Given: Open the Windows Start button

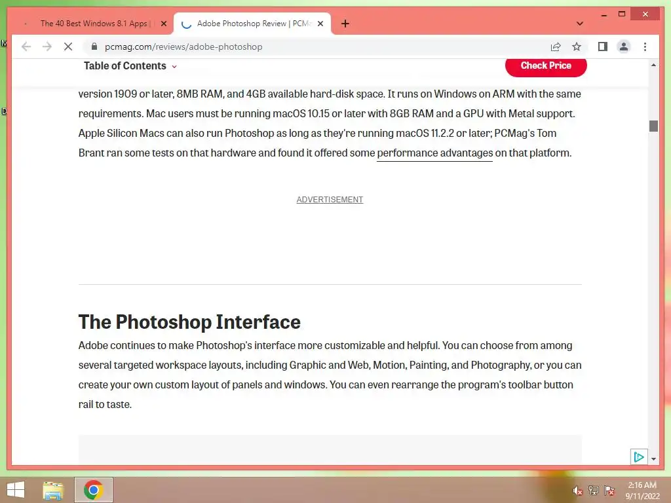Looking at the screenshot, I should pos(16,490).
